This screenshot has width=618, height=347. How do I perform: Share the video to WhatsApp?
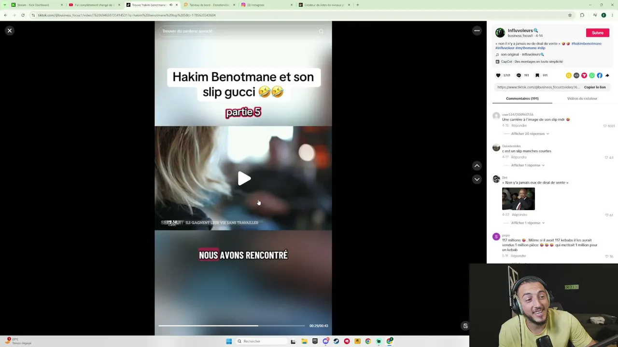tap(592, 76)
